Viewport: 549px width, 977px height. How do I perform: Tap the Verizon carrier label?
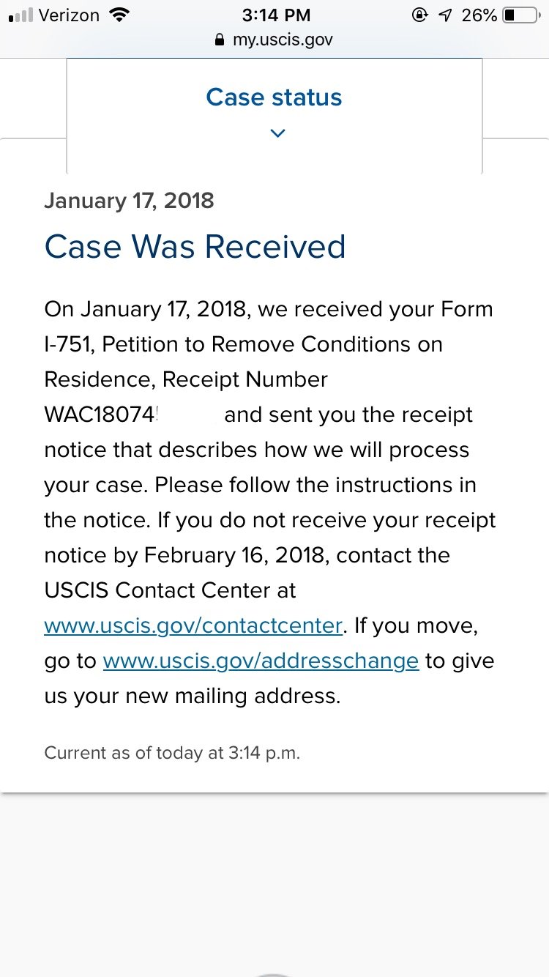pos(68,15)
